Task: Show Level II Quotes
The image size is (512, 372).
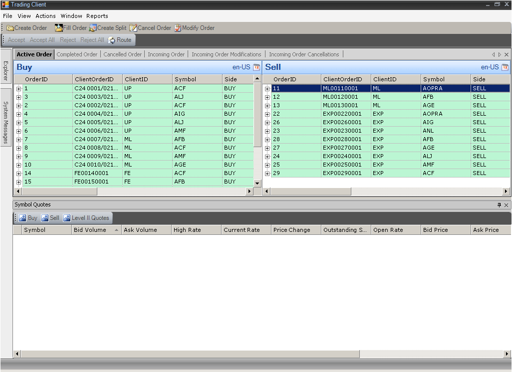Action: click(86, 218)
